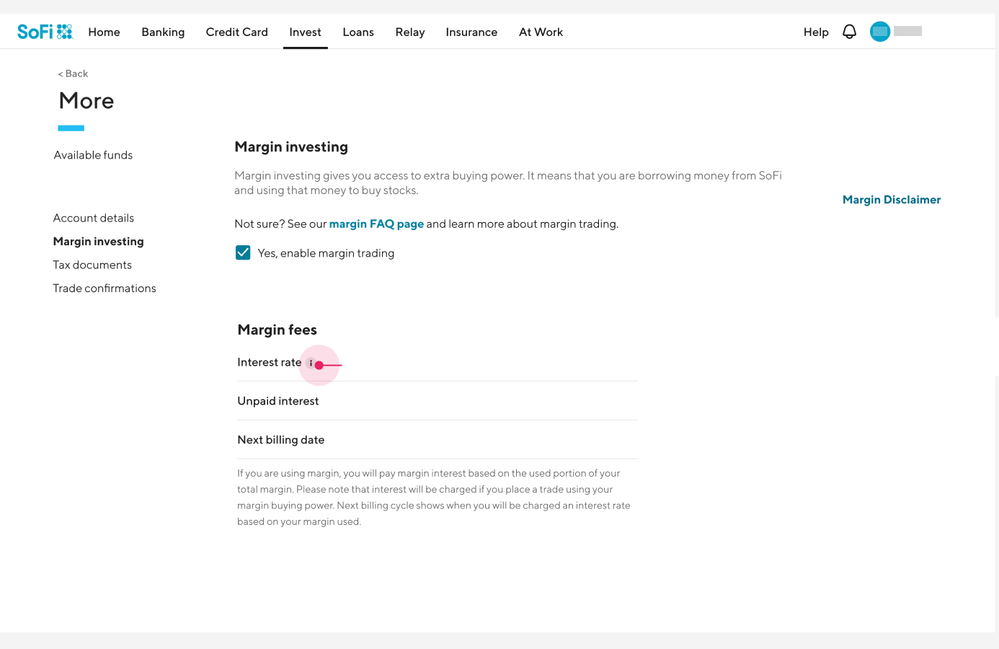Open the Loans nav item
Viewport: 999px width, 649px height.
[x=358, y=32]
